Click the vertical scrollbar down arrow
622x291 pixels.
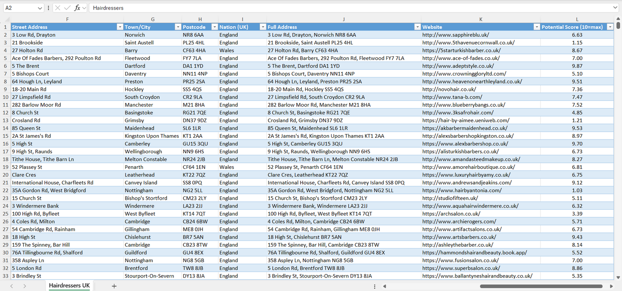coord(619,278)
